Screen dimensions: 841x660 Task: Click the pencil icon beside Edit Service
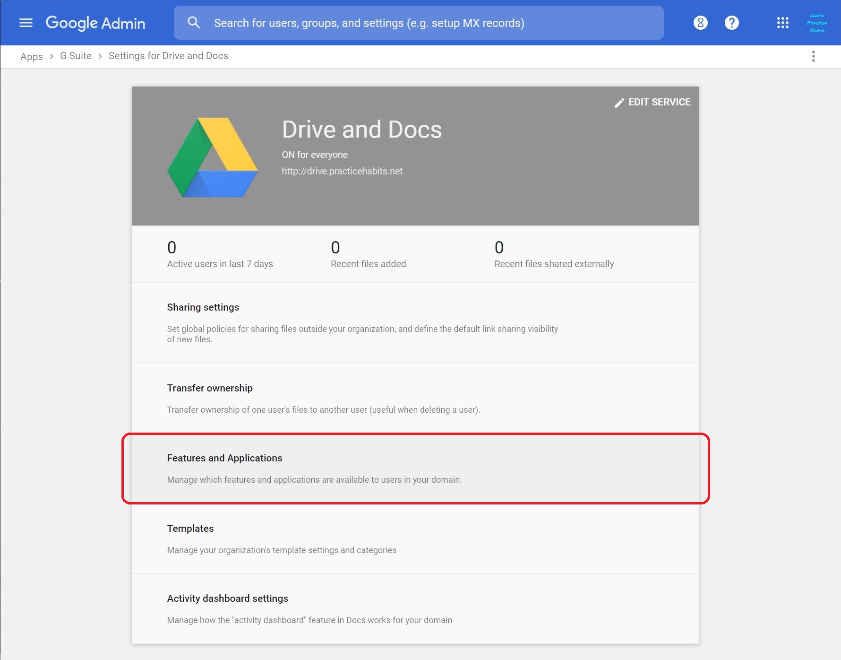619,103
